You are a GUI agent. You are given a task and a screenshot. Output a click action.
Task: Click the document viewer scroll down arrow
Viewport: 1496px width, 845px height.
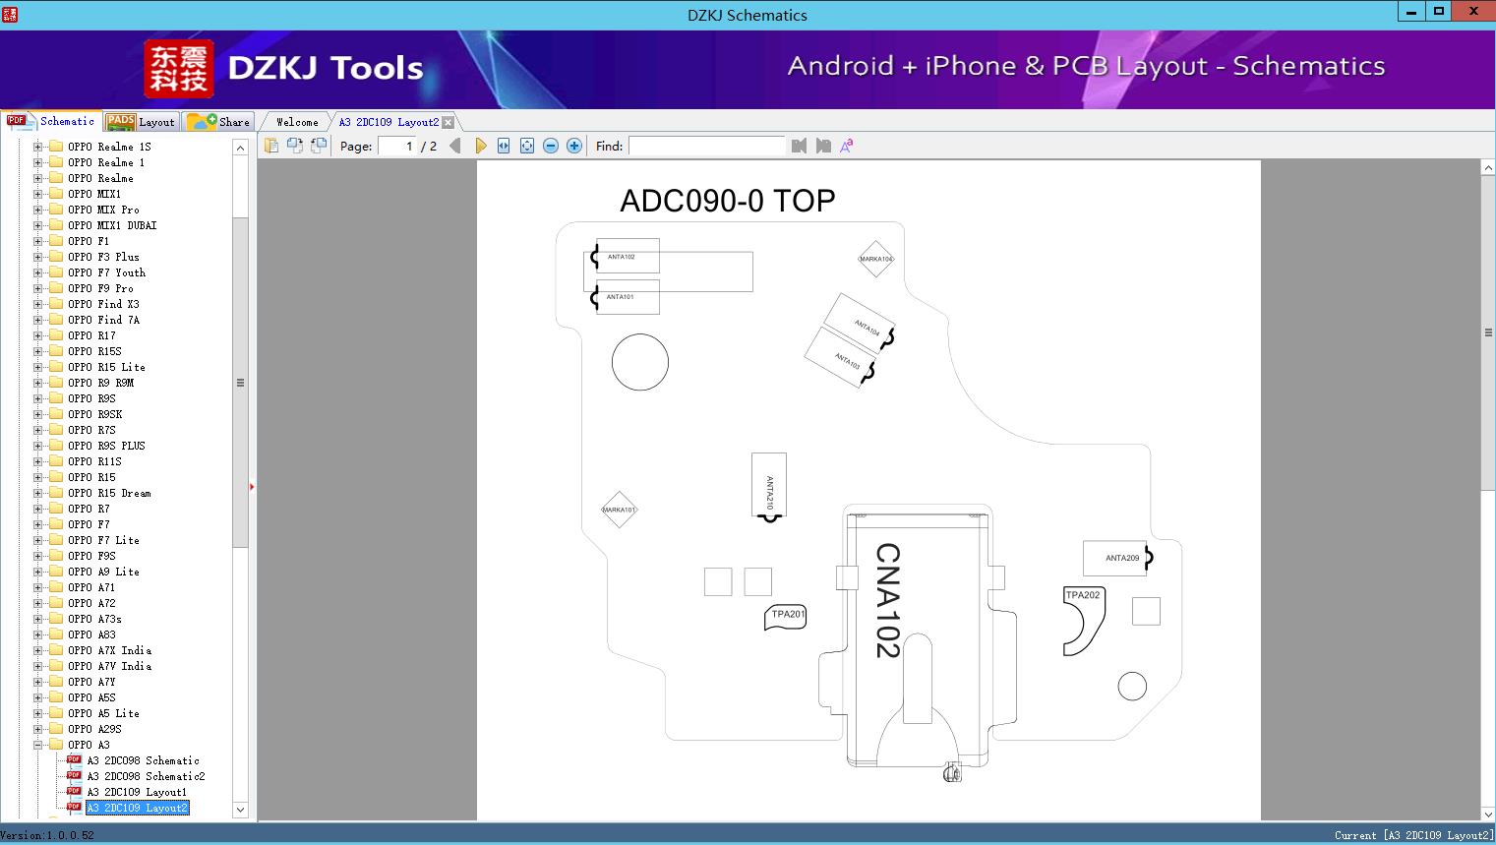pyautogui.click(x=1488, y=814)
